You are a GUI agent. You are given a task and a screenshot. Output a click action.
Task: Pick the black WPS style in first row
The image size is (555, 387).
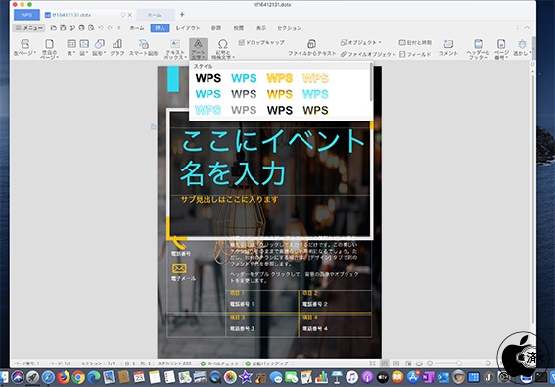pyautogui.click(x=208, y=78)
